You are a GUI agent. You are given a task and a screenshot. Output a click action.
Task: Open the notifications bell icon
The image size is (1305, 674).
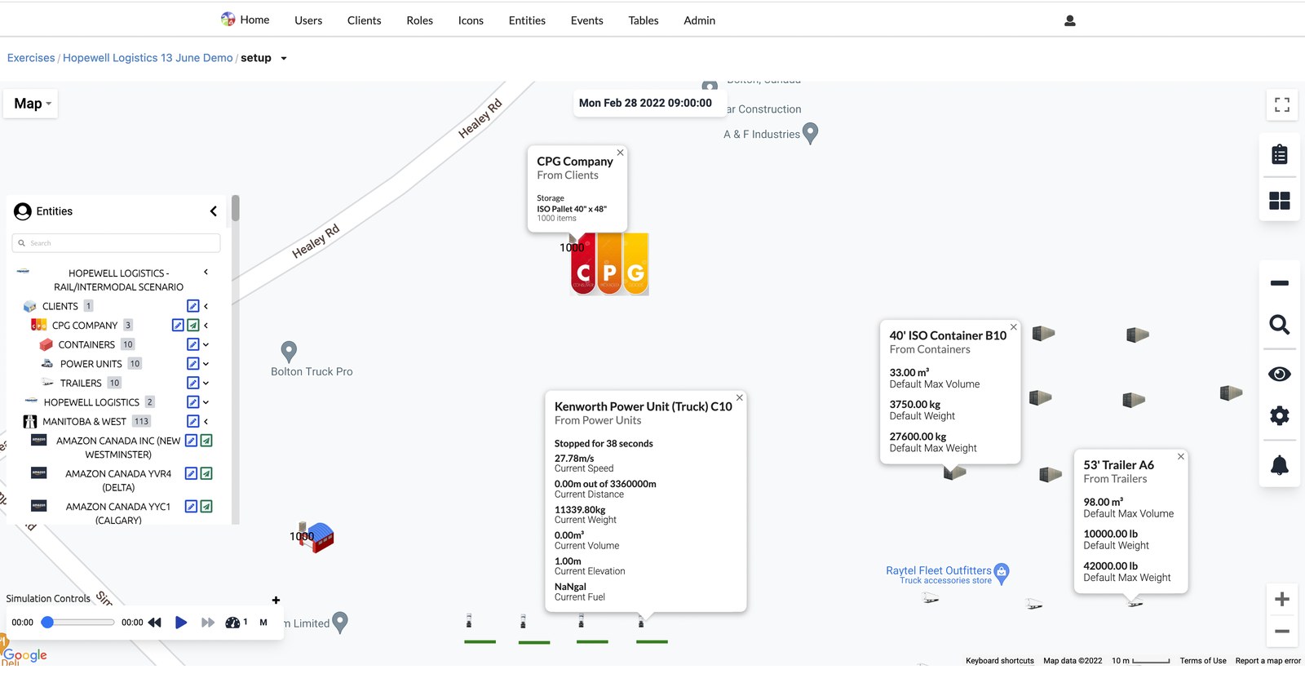(x=1279, y=465)
